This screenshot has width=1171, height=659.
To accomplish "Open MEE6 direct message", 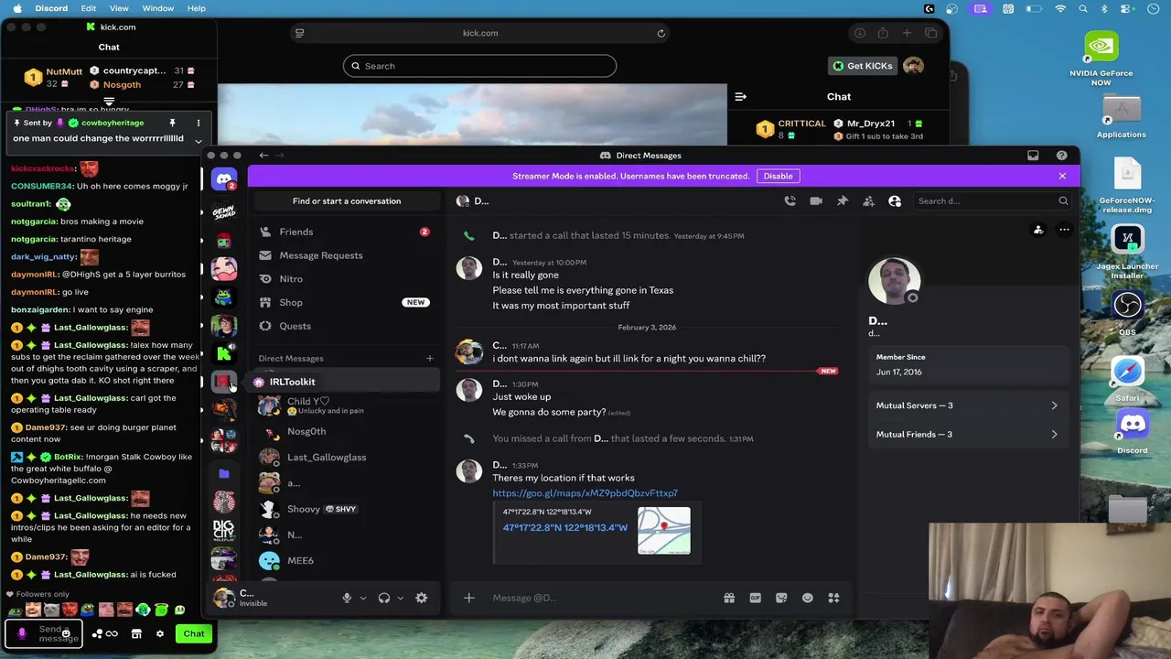I will pos(344,560).
